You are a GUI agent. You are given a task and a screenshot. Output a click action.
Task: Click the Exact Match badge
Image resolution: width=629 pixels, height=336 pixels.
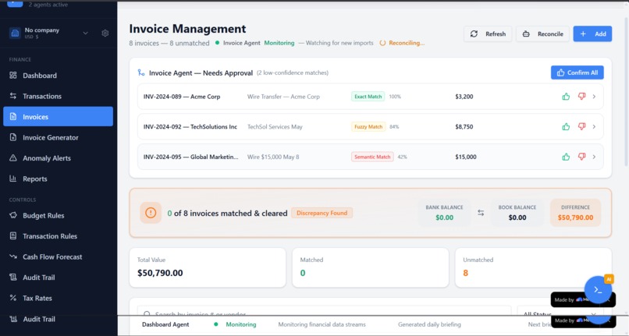(x=368, y=97)
